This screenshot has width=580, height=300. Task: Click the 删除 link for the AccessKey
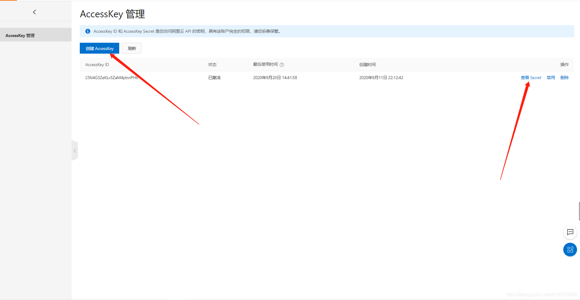565,78
